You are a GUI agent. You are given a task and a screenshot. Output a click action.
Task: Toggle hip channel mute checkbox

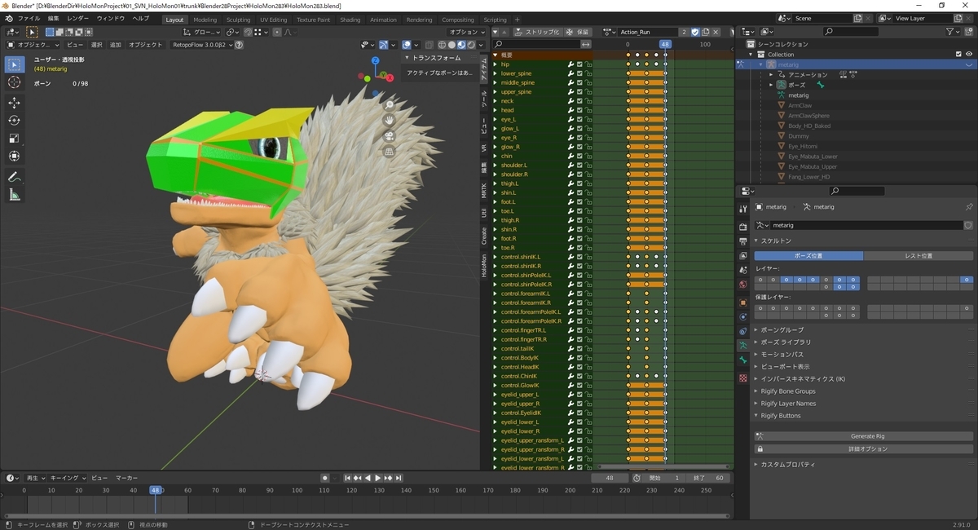(x=579, y=64)
